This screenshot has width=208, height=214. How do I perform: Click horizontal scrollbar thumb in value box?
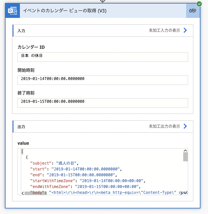coord(36,193)
